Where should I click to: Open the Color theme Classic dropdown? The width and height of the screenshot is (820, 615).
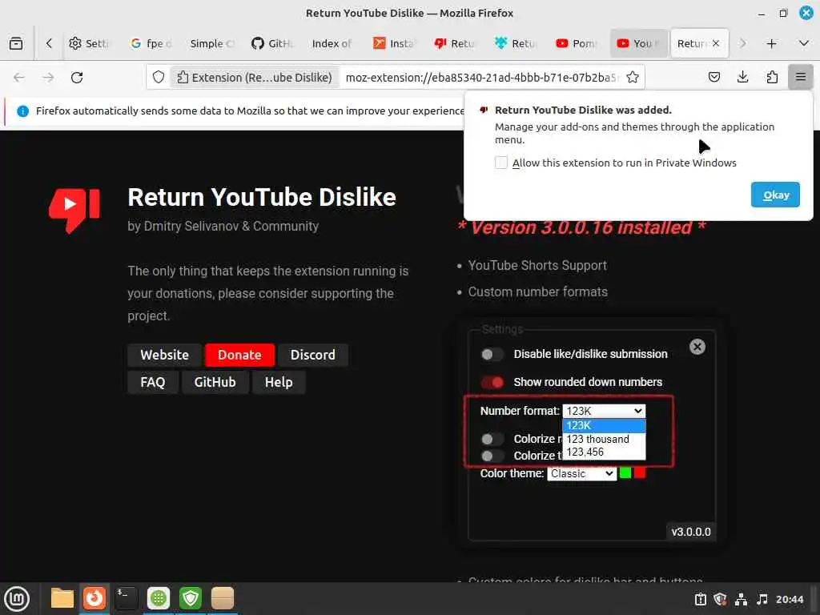click(x=581, y=473)
